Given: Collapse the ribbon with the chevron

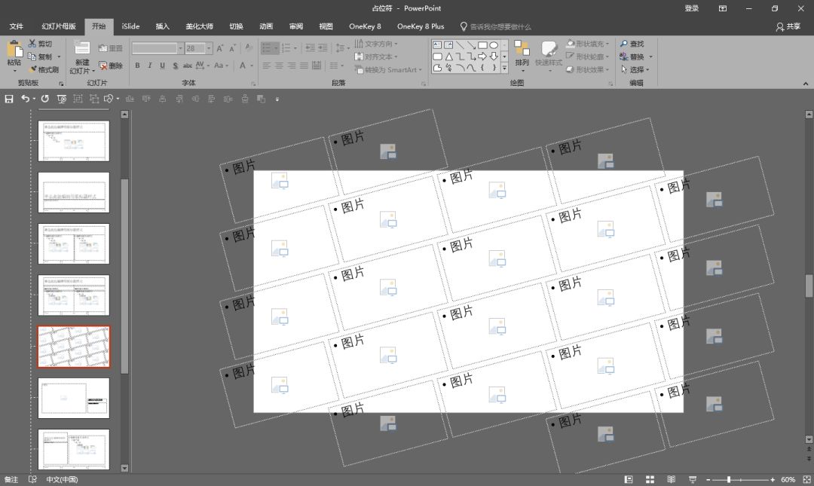Looking at the screenshot, I should 805,84.
